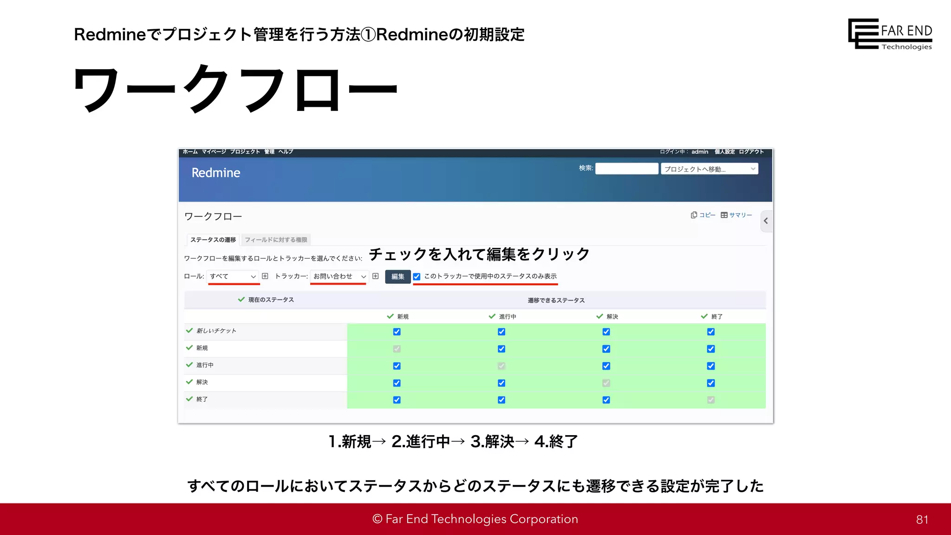Open the プロジェクトへ移動 dropdown
Image resolution: width=951 pixels, height=535 pixels.
tap(710, 169)
